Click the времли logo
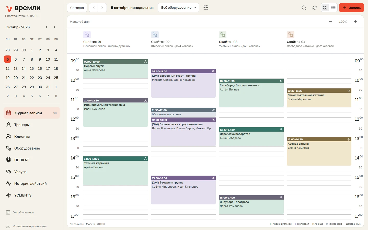Viewport: 368px width, 230px height. pyautogui.click(x=23, y=8)
